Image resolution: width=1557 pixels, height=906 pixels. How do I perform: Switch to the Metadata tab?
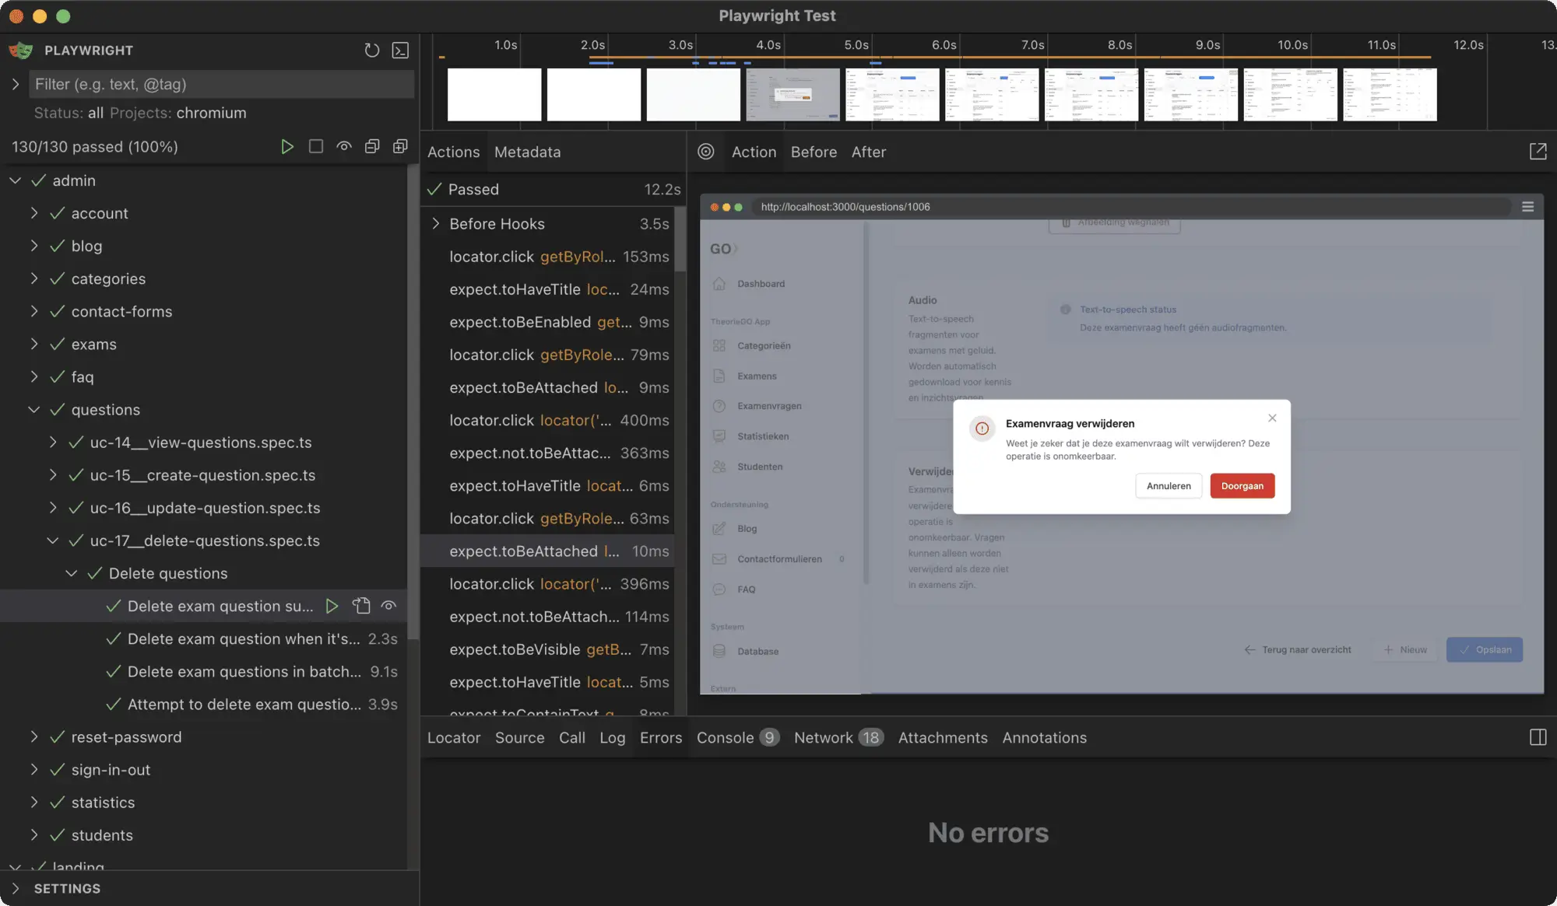pos(527,152)
